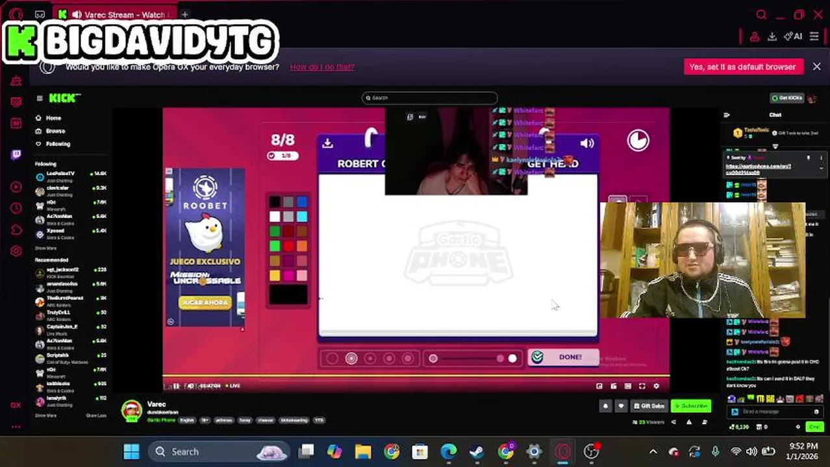Select the fifth brush thickness circle
830x467 pixels.
tap(408, 359)
